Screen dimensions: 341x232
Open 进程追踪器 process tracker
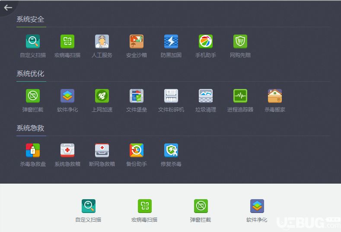click(x=240, y=95)
